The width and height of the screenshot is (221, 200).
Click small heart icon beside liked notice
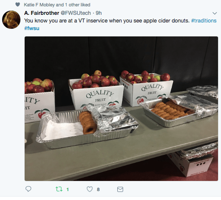coord(17,5)
